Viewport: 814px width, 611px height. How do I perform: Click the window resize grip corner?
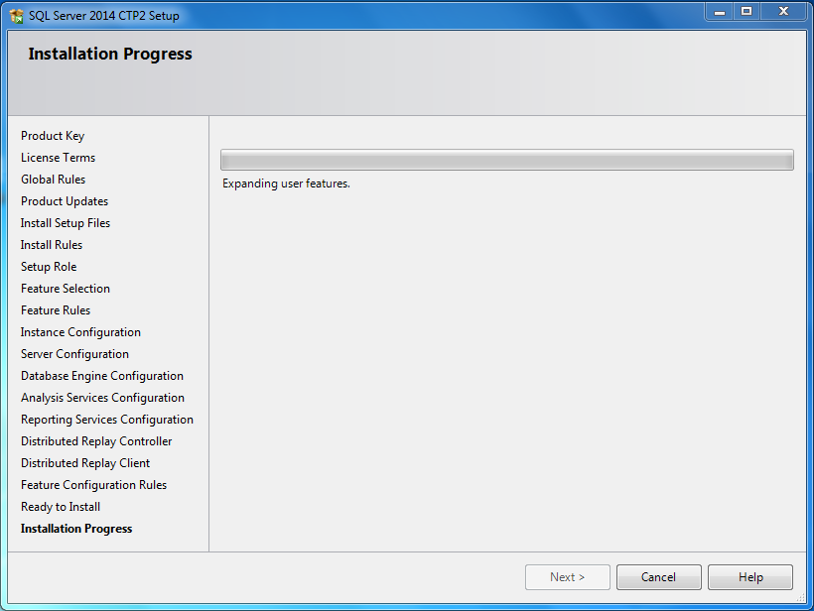tap(801, 598)
